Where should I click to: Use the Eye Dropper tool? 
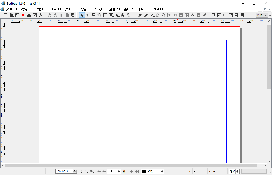click(204, 15)
